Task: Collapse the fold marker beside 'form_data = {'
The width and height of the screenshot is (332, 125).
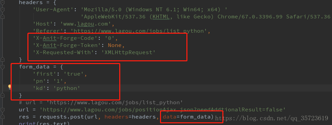Action: click(x=2, y=67)
